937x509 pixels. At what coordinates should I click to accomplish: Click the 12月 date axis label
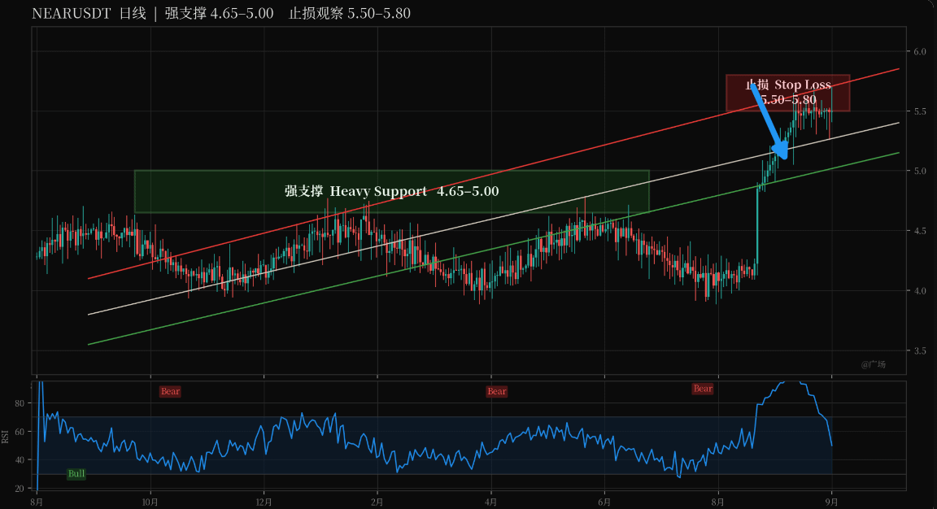pyautogui.click(x=264, y=502)
